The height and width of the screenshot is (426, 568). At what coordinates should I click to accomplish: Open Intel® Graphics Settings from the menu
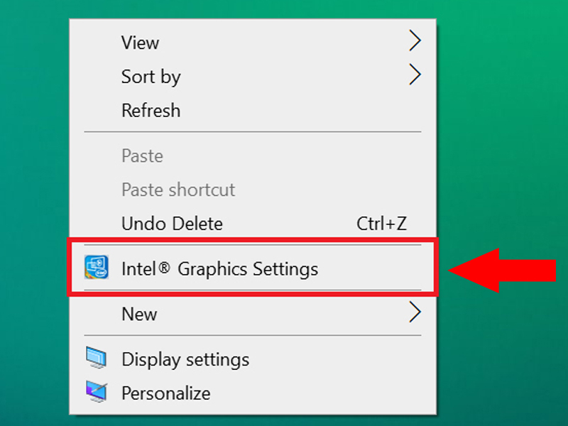(213, 268)
